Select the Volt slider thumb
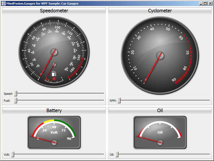 pos(13,155)
